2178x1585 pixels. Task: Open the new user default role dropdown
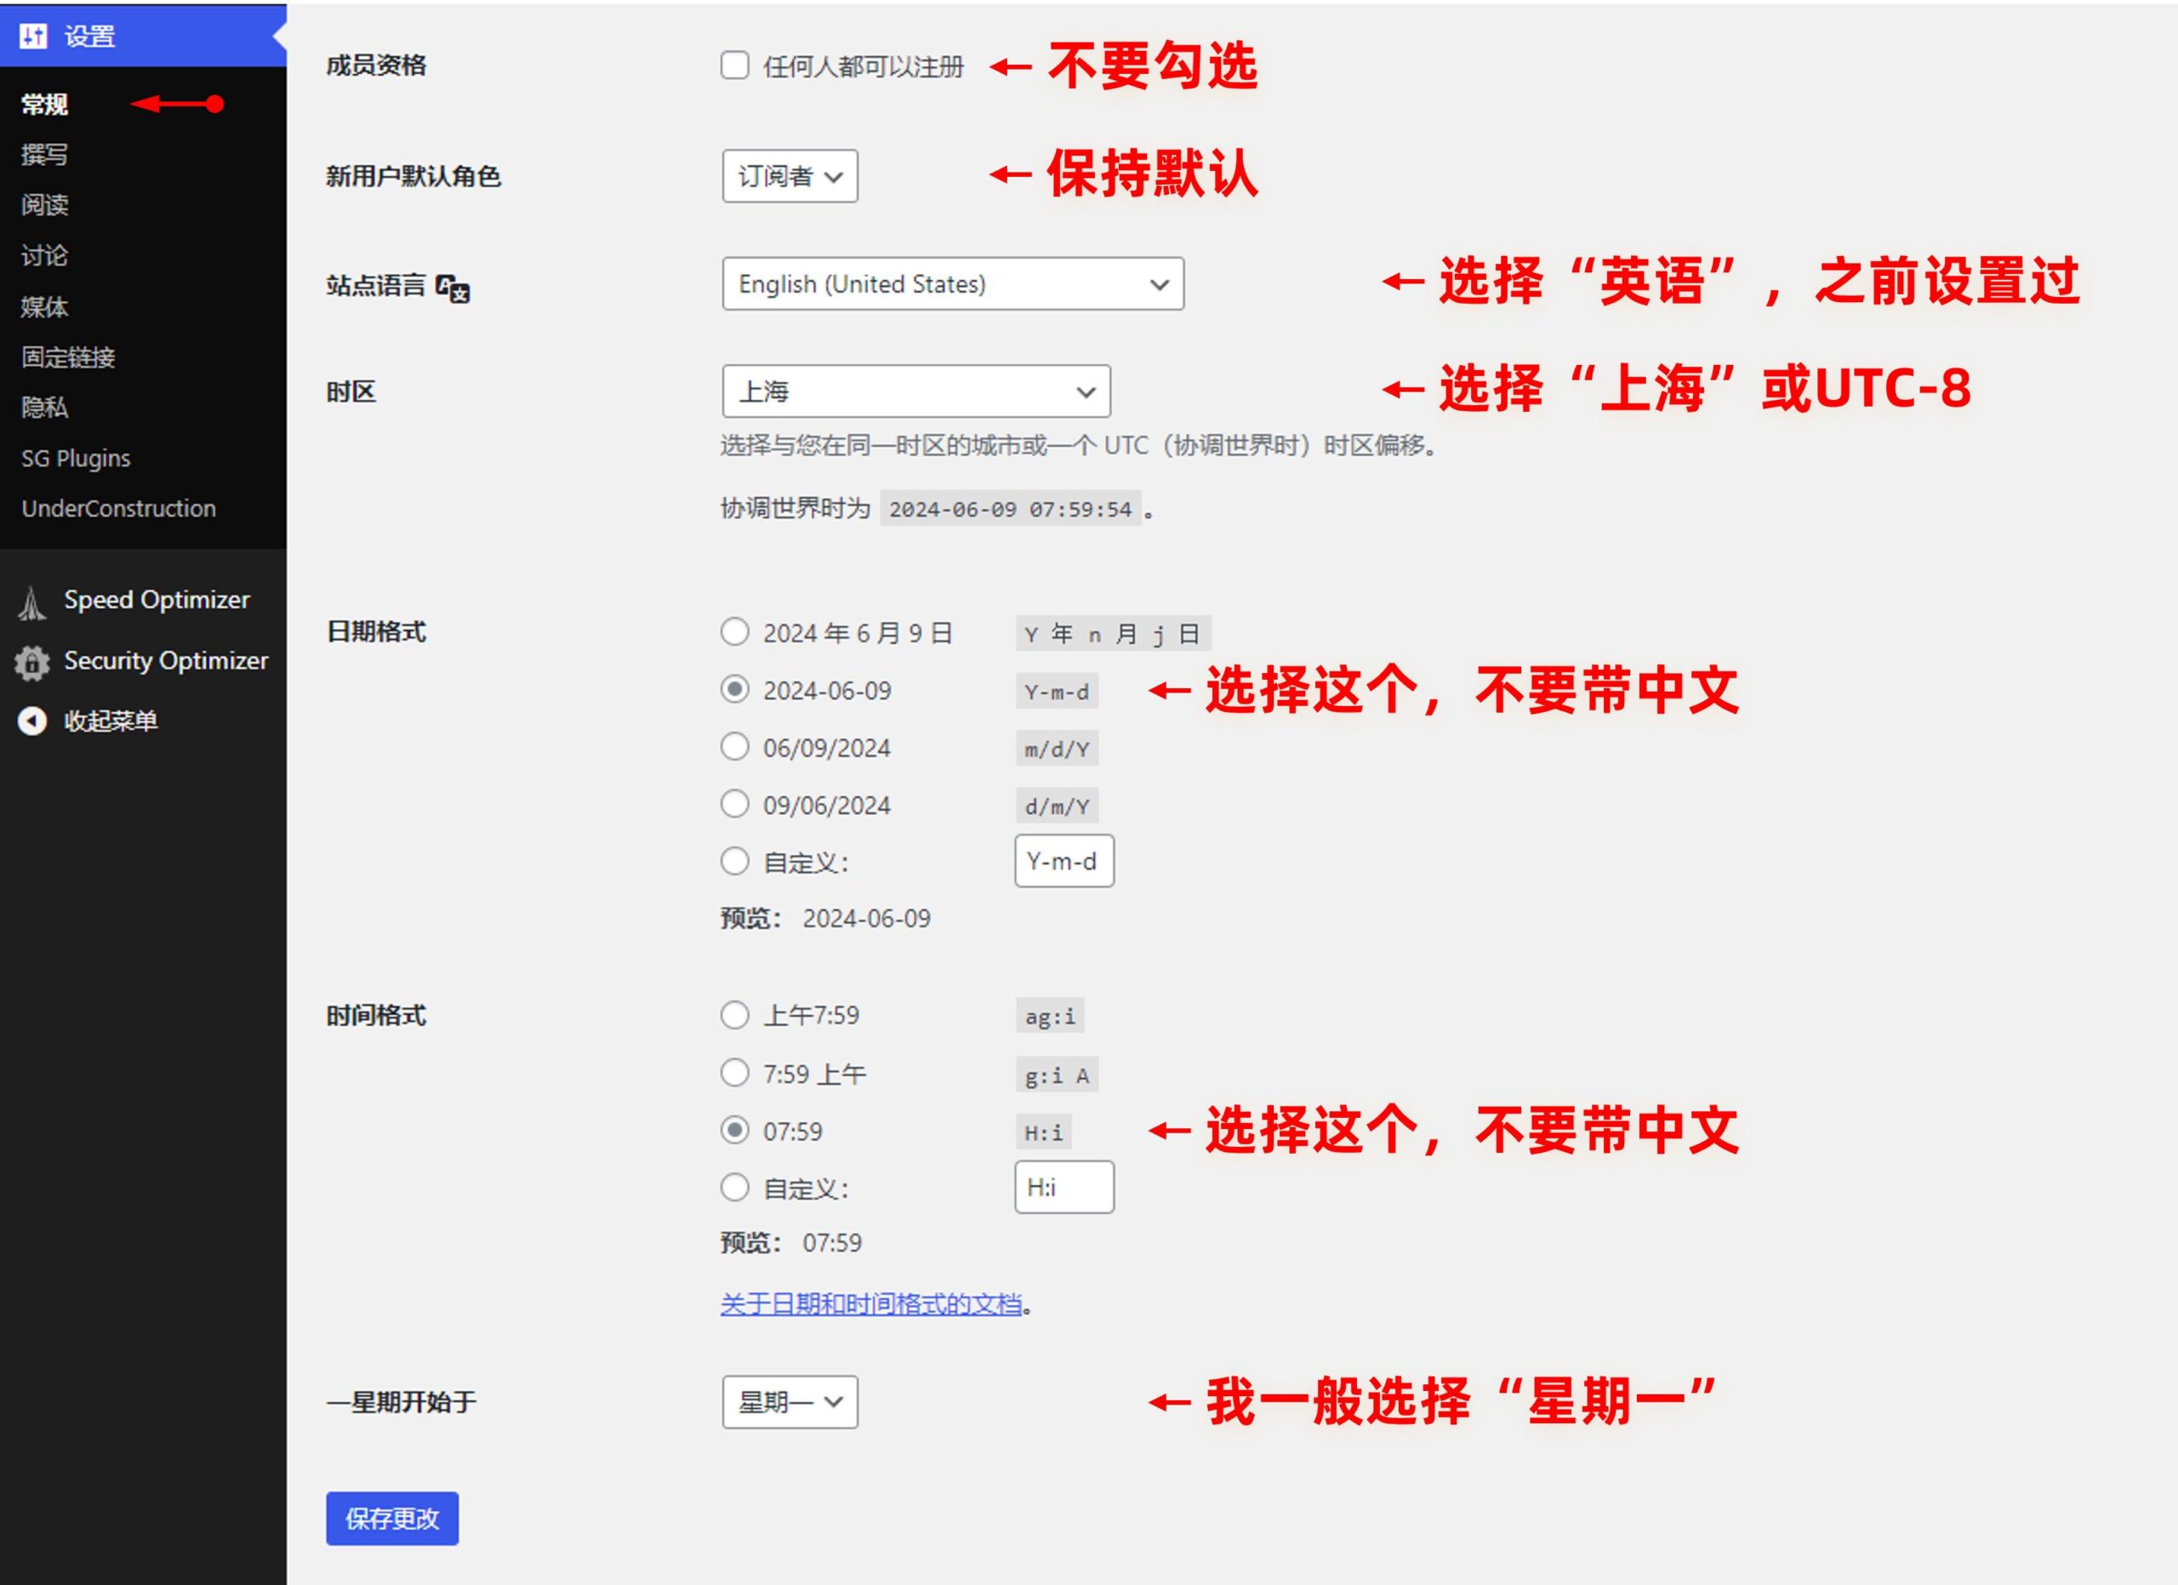(x=790, y=175)
